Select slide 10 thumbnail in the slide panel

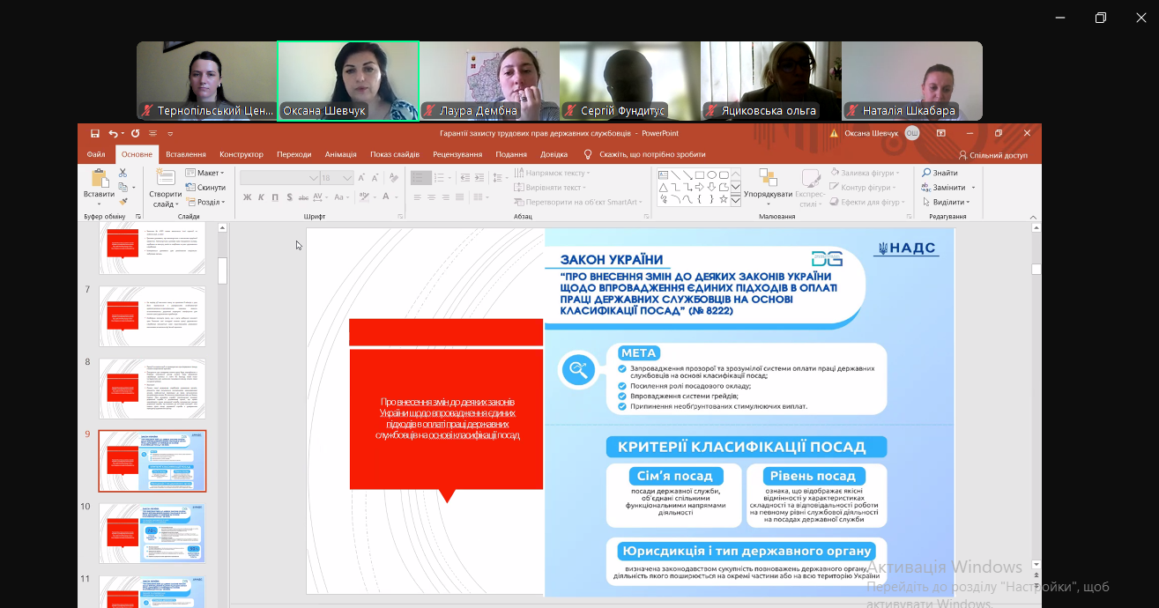(152, 533)
